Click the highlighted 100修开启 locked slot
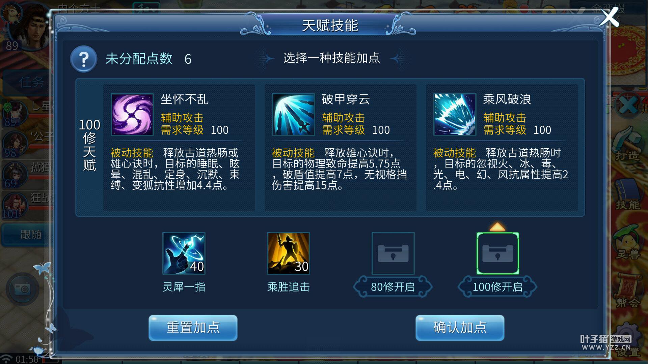Screen dimensions: 648x364 tap(498, 253)
